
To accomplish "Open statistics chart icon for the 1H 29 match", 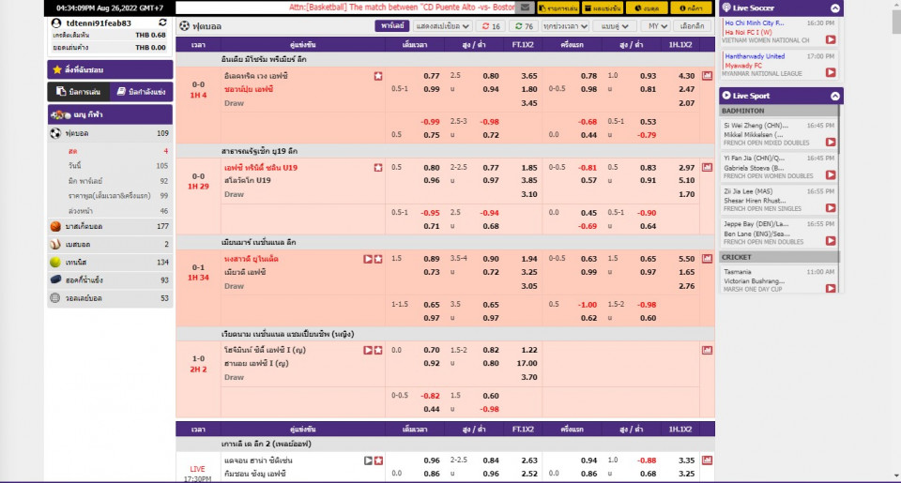I will pos(707,167).
